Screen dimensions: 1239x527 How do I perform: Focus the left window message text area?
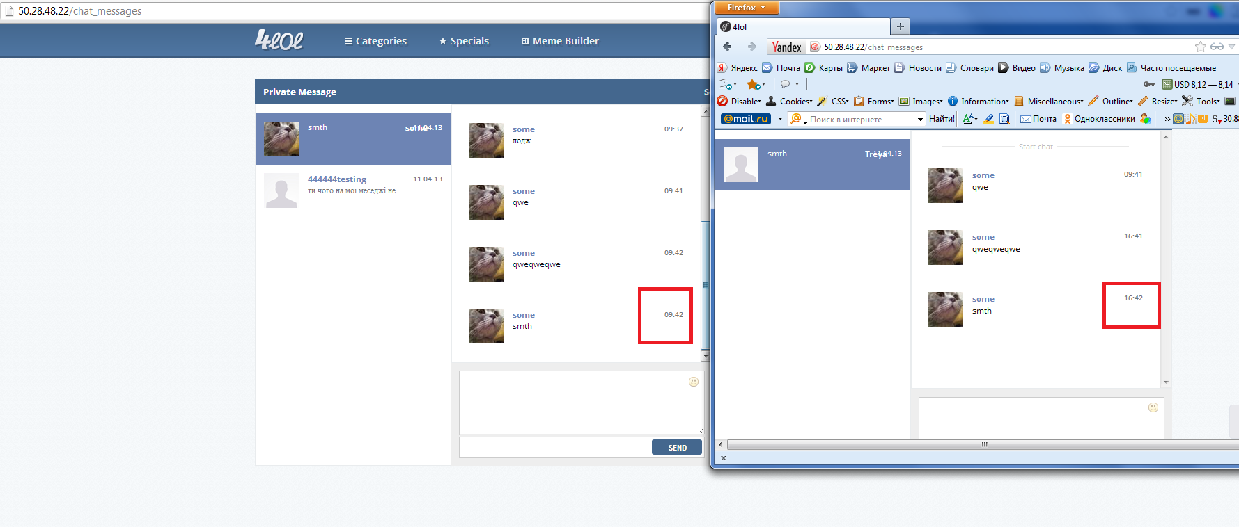point(582,403)
